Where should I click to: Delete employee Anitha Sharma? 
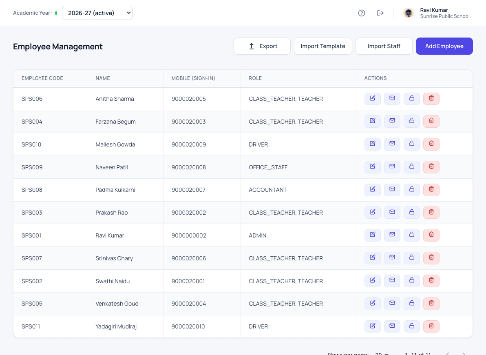[431, 98]
